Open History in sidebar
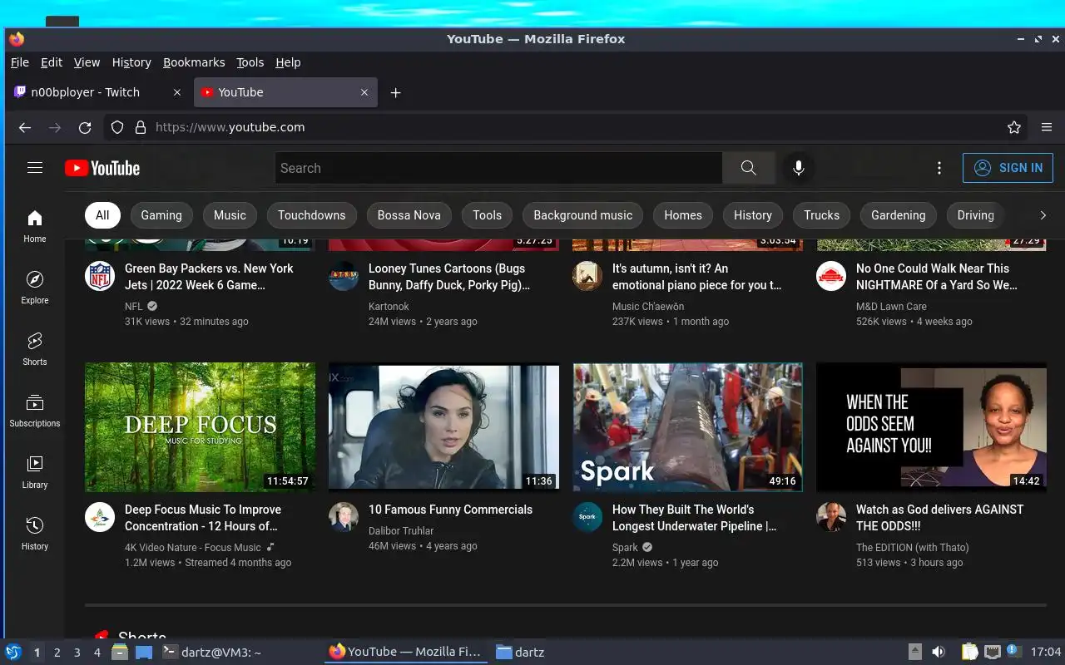Screen dimensions: 1065x665 [34, 534]
